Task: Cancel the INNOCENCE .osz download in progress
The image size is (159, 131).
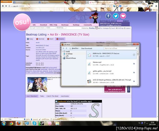Action: tap(134, 55)
